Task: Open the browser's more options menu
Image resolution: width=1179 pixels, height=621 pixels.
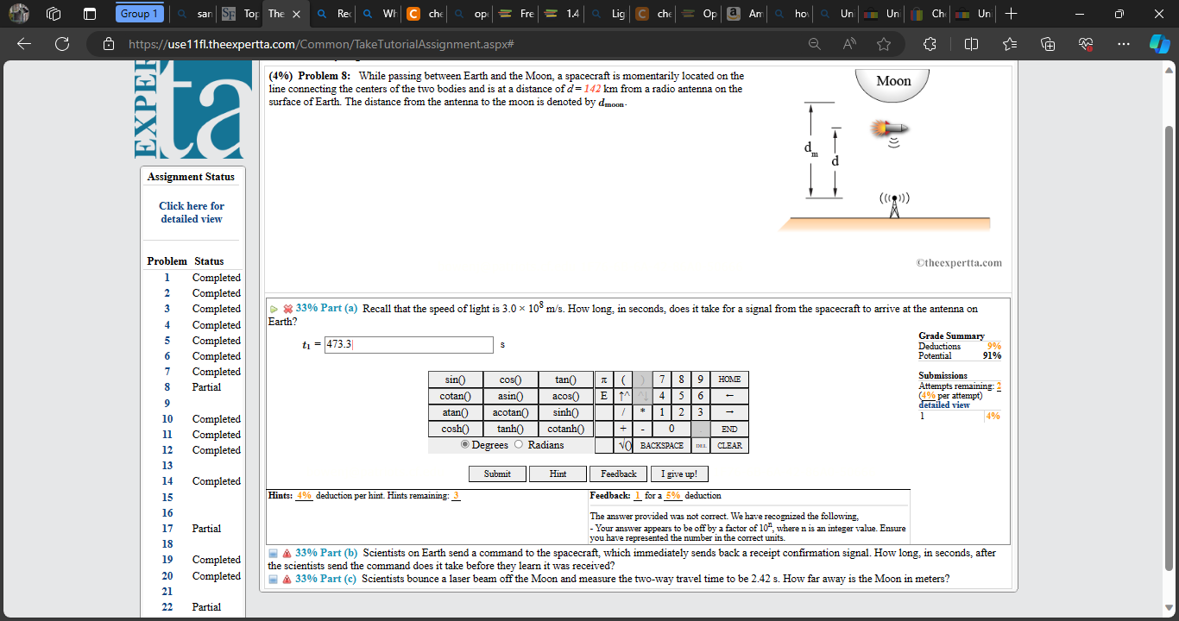Action: click(x=1123, y=43)
